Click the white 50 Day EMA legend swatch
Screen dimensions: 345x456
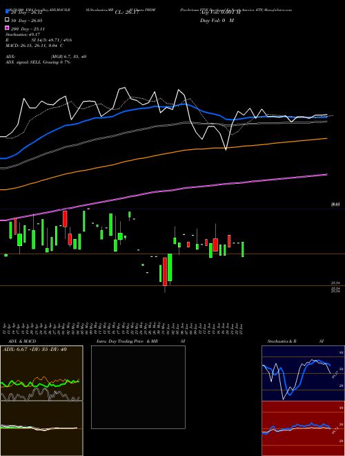[7, 20]
